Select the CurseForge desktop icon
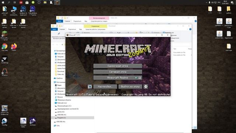 5,60
